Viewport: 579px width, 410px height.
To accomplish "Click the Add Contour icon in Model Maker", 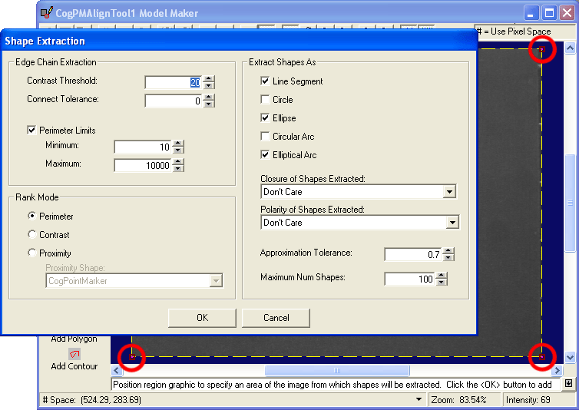I will tap(74, 354).
